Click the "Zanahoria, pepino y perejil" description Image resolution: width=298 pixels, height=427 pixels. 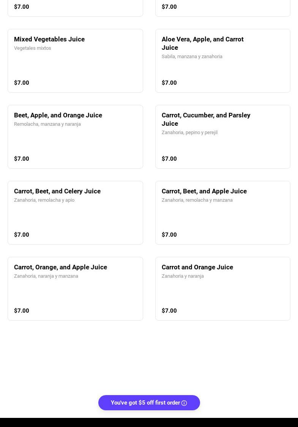[x=189, y=133]
